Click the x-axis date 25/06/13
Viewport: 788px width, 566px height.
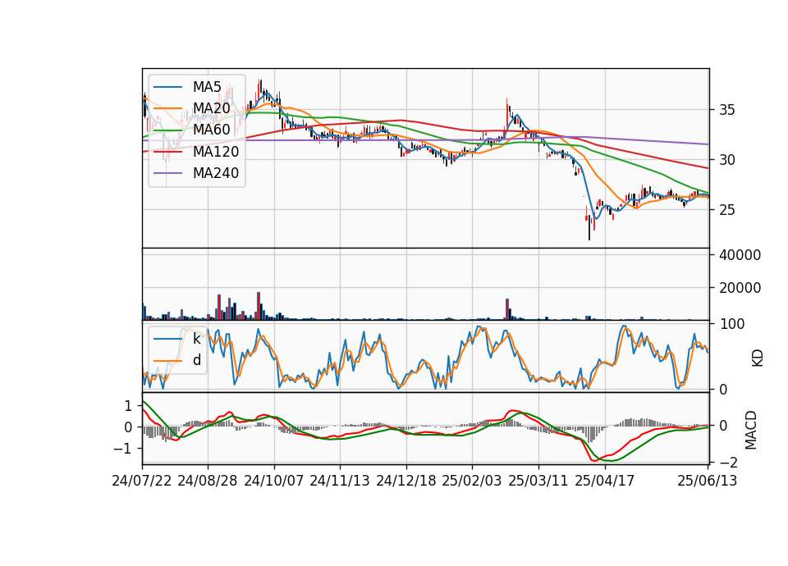click(x=707, y=481)
